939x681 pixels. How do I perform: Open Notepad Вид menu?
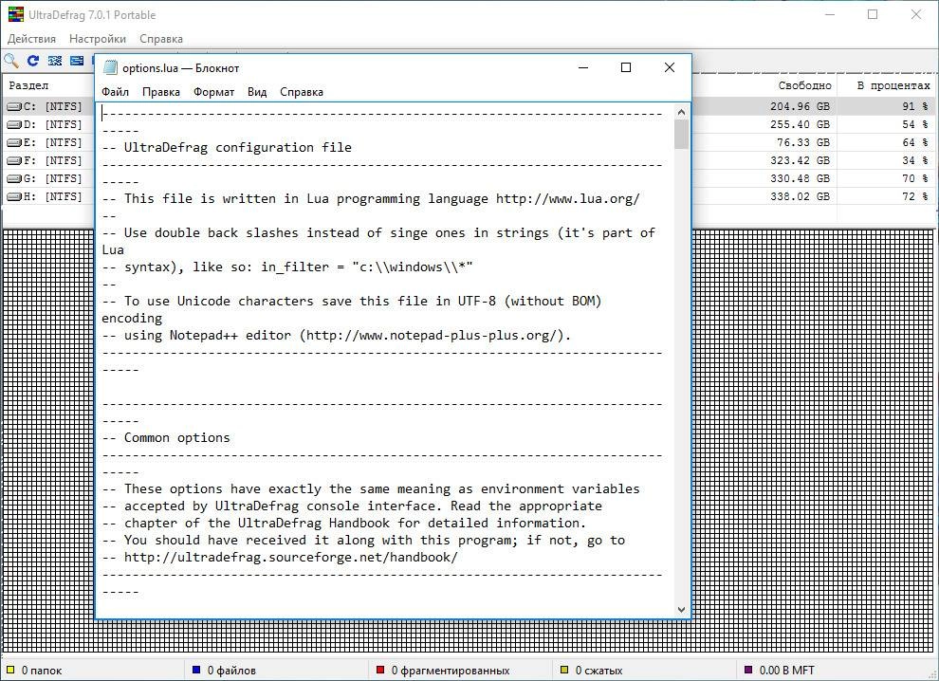click(257, 92)
